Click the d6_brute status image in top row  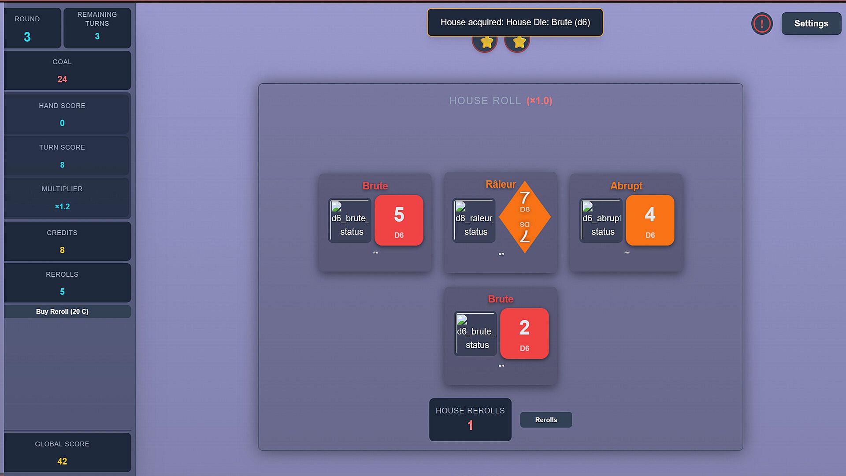point(350,220)
